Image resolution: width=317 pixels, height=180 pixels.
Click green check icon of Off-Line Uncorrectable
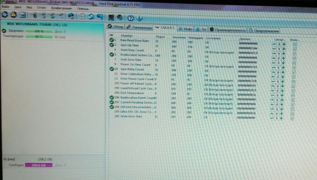point(111,107)
